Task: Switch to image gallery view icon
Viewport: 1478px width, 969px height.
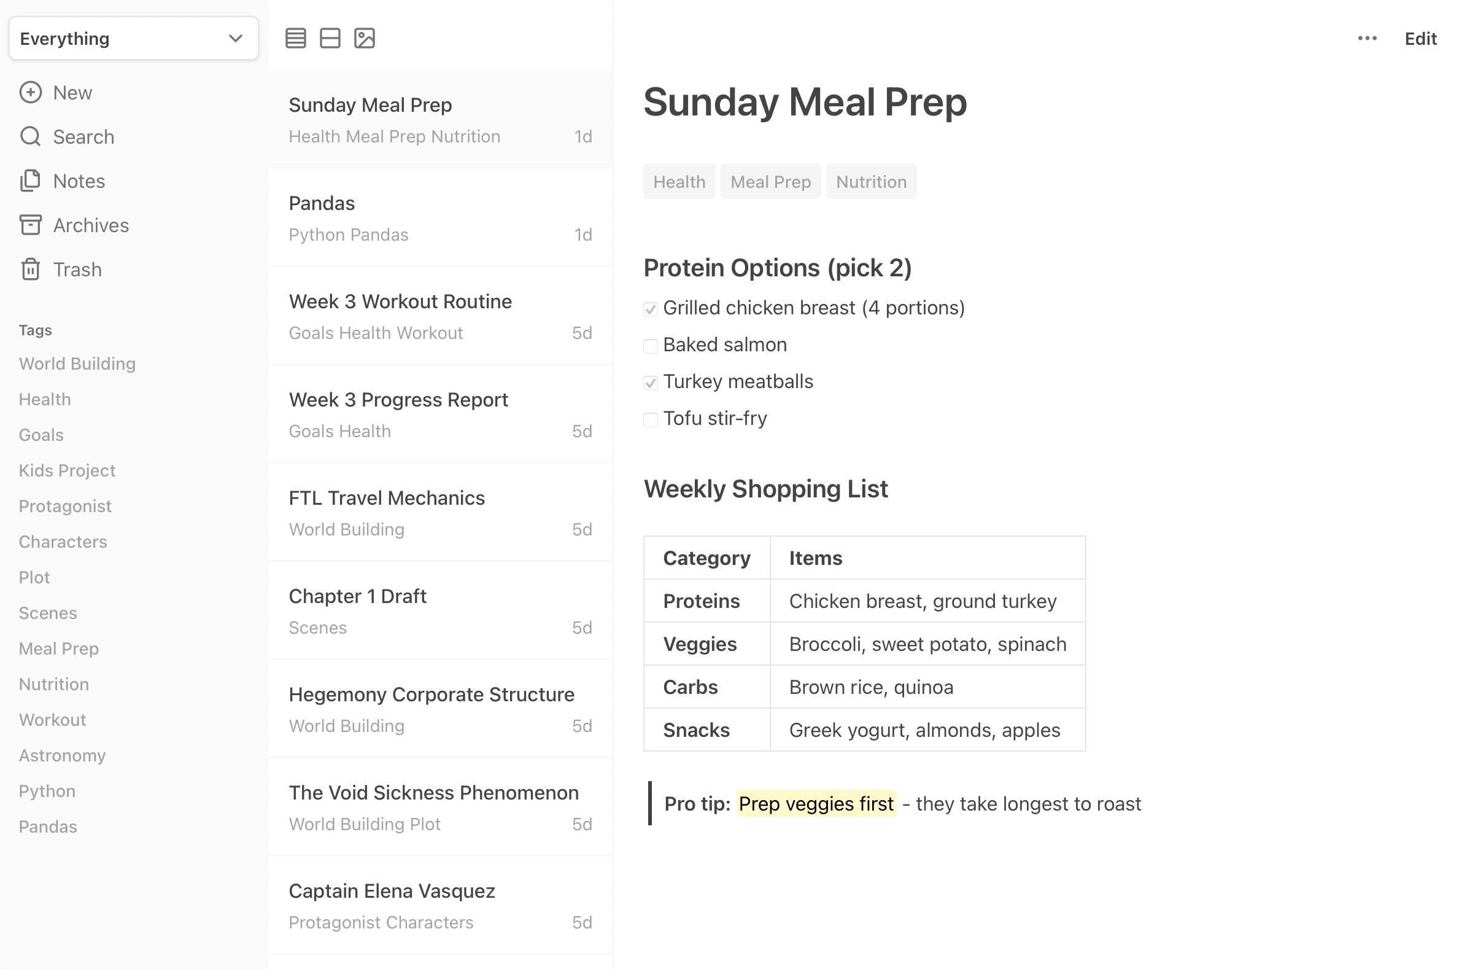Action: coord(365,39)
